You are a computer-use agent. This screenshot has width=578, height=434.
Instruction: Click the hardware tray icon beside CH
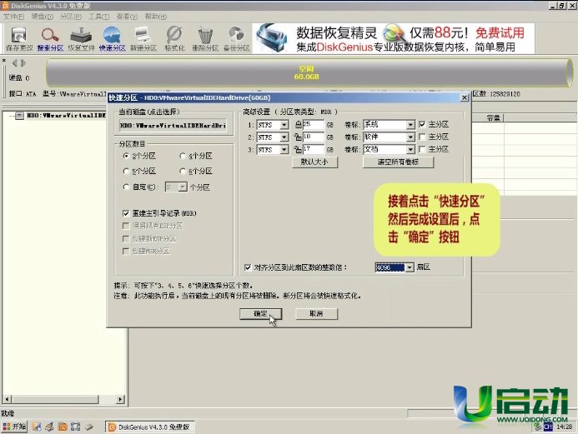538,427
